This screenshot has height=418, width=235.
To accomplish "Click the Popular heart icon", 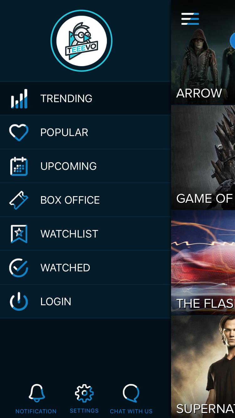I will pos(19,133).
